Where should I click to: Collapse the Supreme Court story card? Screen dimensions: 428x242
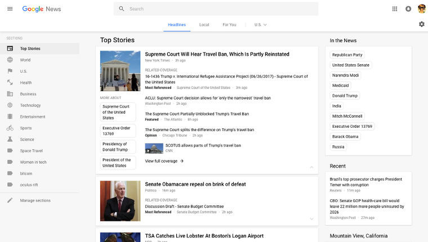311,167
